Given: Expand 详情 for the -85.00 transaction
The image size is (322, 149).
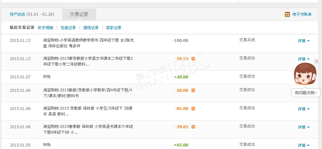Looking at the screenshot, I should pyautogui.click(x=303, y=109).
